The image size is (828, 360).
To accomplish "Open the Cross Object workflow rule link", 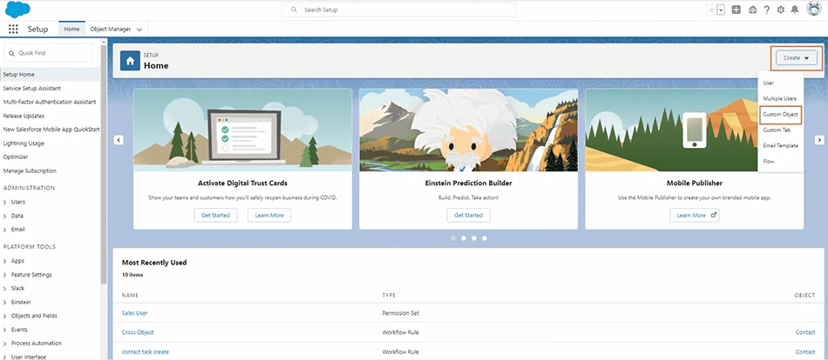I will 138,332.
